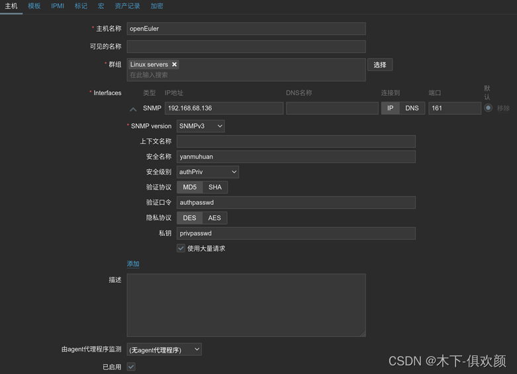Click inside the 描述 text area
The height and width of the screenshot is (374, 517).
click(x=246, y=305)
